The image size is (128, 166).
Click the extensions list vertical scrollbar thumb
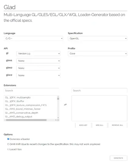pos(58,99)
